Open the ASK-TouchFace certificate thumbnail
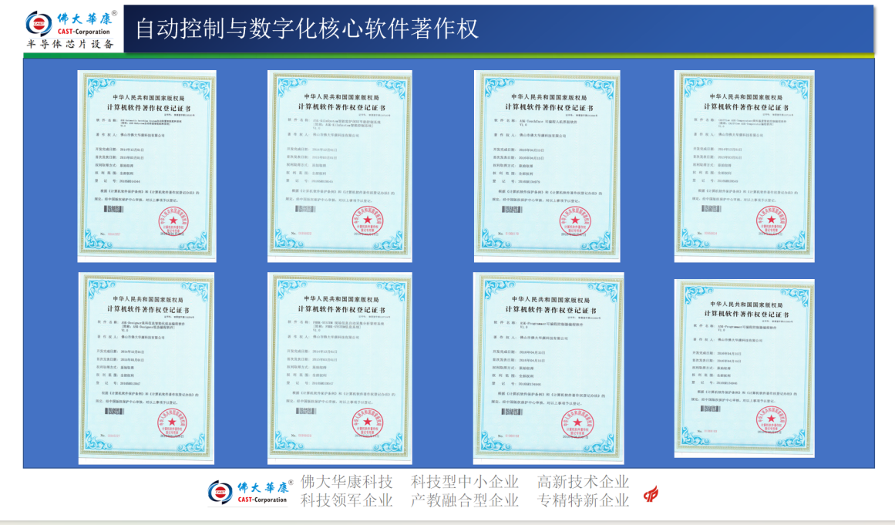895x525 pixels. (x=547, y=166)
